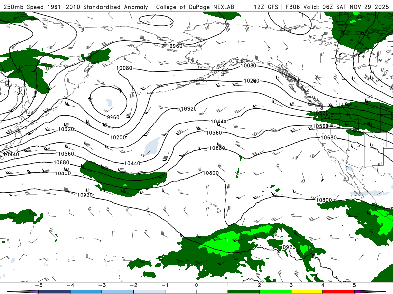Click the '3' value on the color scale
The image size is (393, 294).
[x=291, y=285]
